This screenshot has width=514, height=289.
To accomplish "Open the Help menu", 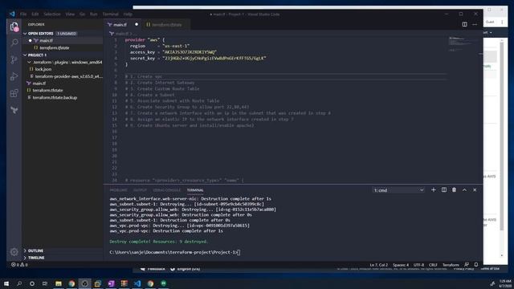I will point(128,14).
